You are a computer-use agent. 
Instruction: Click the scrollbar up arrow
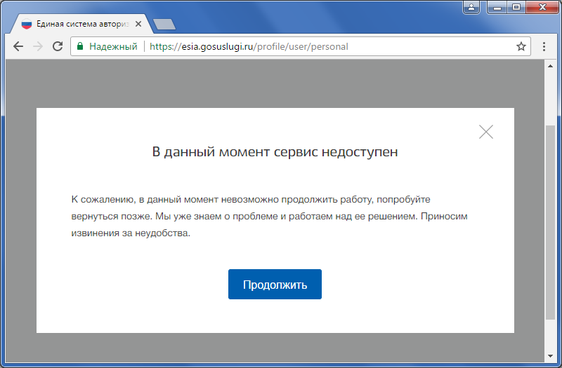pyautogui.click(x=550, y=67)
